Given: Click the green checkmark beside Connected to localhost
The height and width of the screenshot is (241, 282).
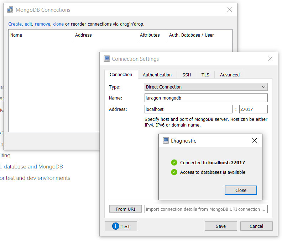Looking at the screenshot, I should (x=174, y=162).
